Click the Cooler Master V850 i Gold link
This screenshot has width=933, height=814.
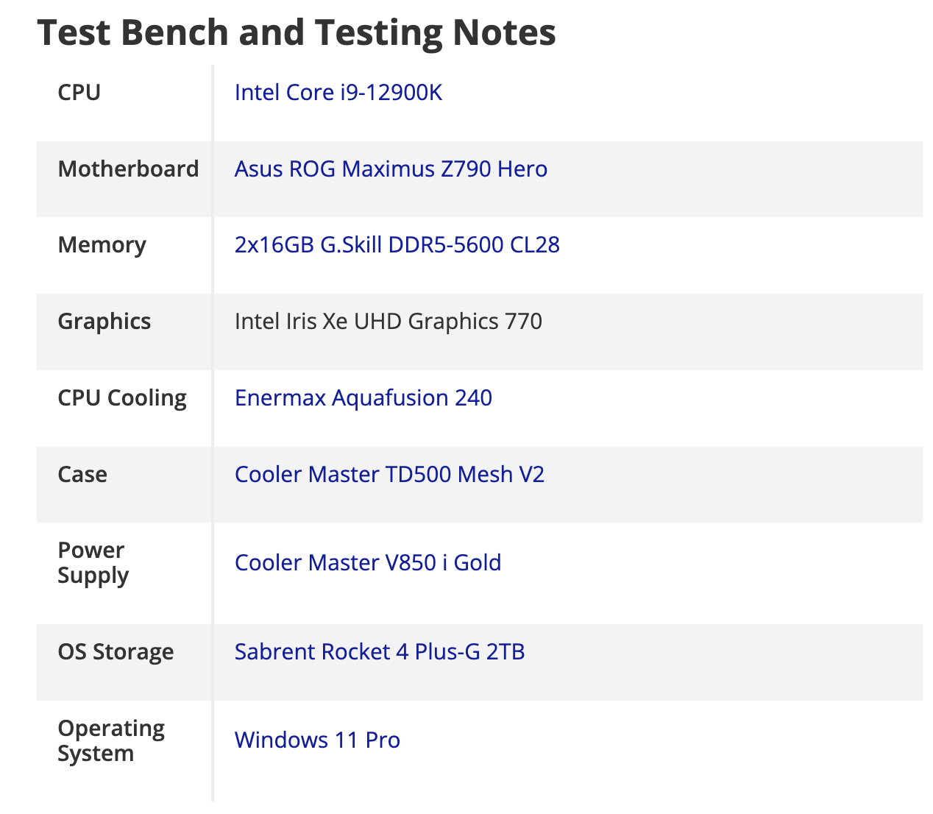pos(367,563)
